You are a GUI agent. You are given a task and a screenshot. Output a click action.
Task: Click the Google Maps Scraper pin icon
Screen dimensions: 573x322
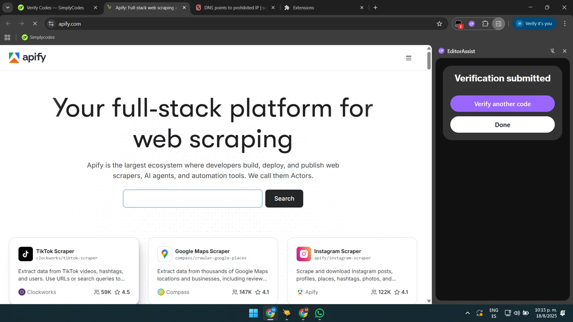pyautogui.click(x=165, y=254)
